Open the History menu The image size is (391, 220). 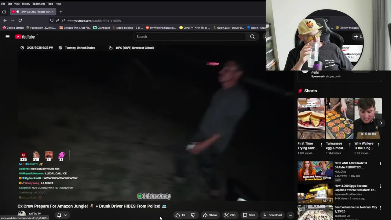click(26, 4)
